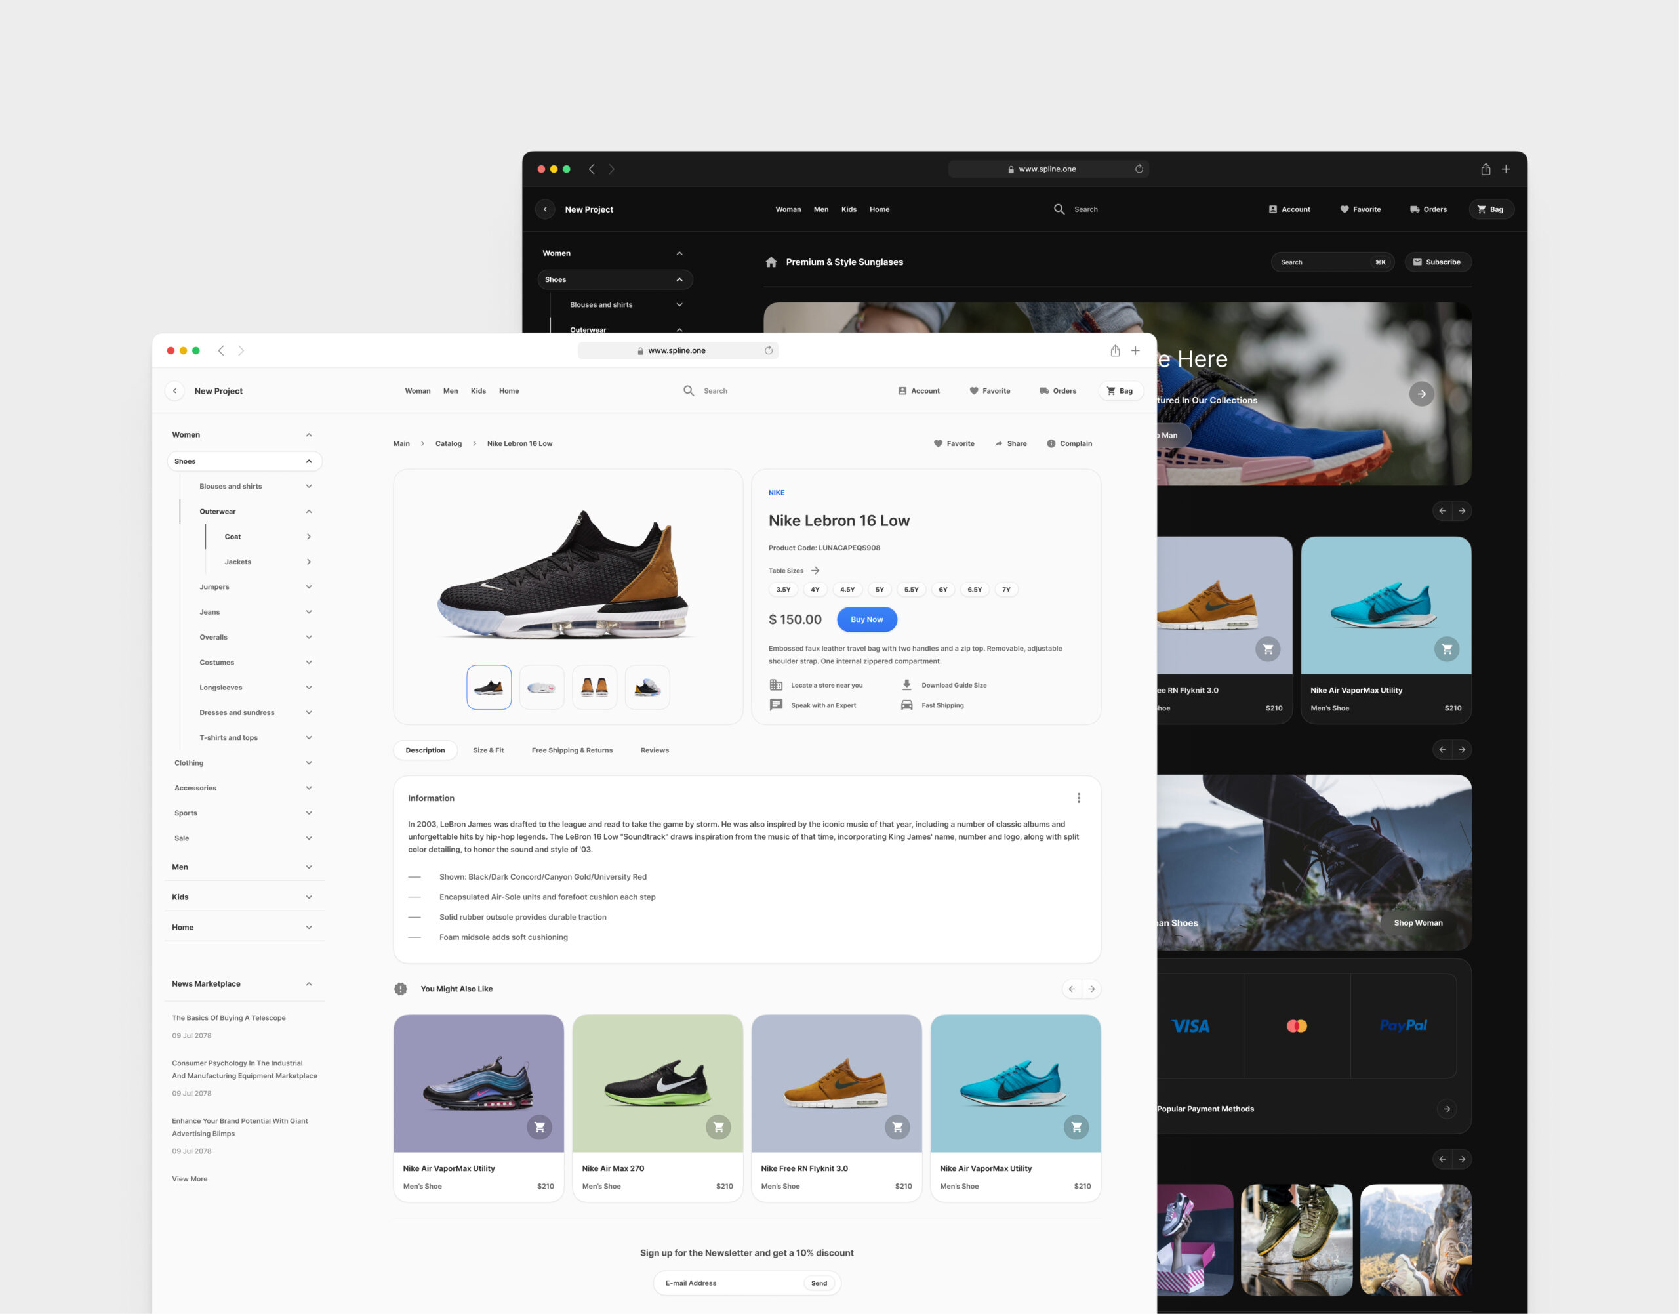Screen dimensions: 1679x1314
Task: Select the Description tab
Action: pos(426,750)
